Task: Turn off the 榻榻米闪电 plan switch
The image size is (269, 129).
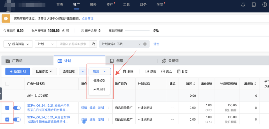Action: coord(17,108)
